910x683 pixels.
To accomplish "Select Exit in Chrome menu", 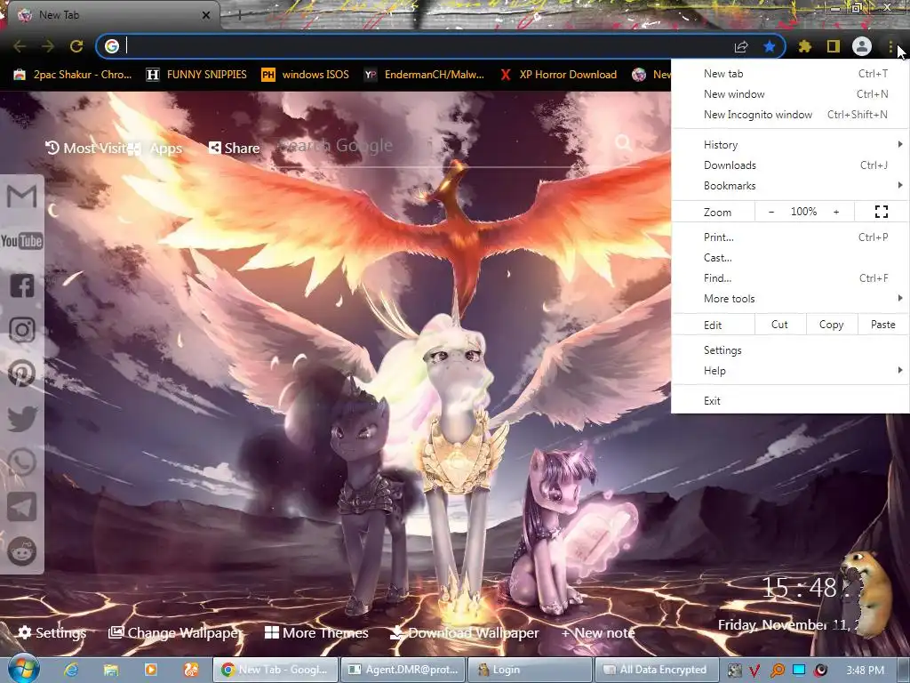I will (x=790, y=401).
